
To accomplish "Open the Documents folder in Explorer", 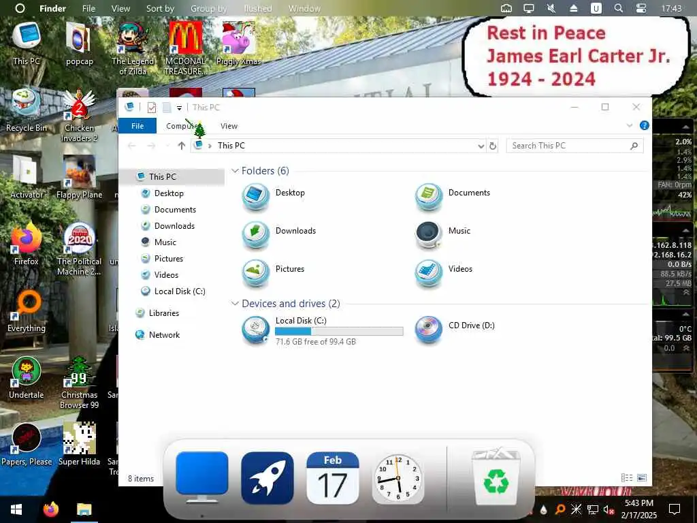I will click(453, 195).
